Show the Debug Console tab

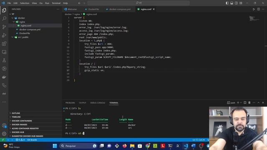click(98, 103)
